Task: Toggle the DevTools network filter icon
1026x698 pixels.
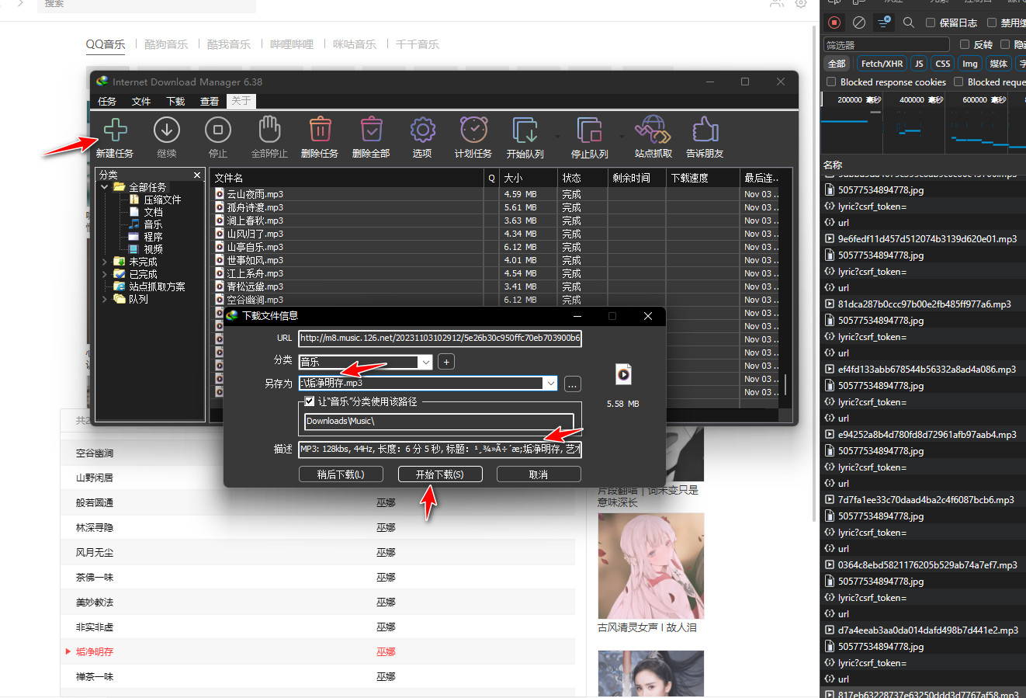Action: (x=884, y=23)
